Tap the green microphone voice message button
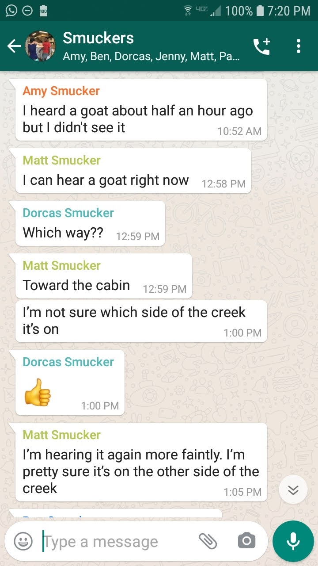This screenshot has width=318, height=566. 293,541
